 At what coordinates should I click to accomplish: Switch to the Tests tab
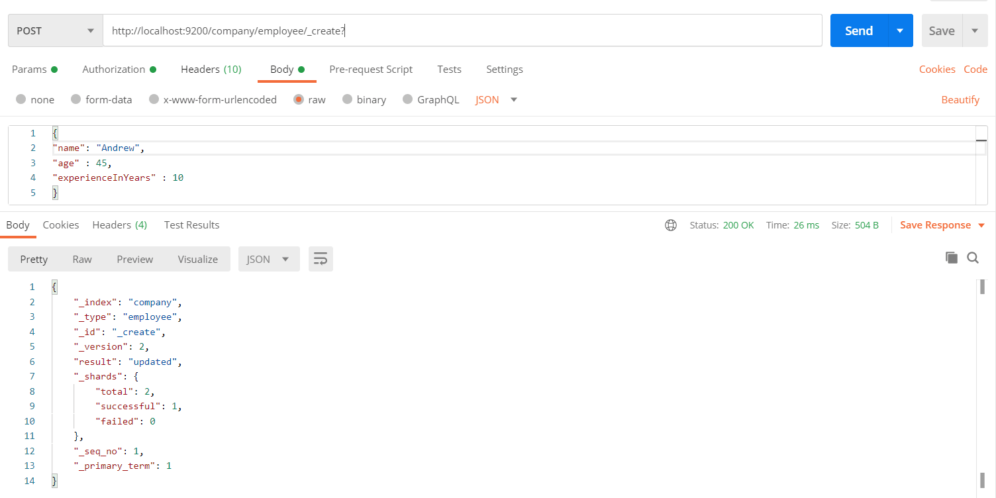pyautogui.click(x=449, y=69)
